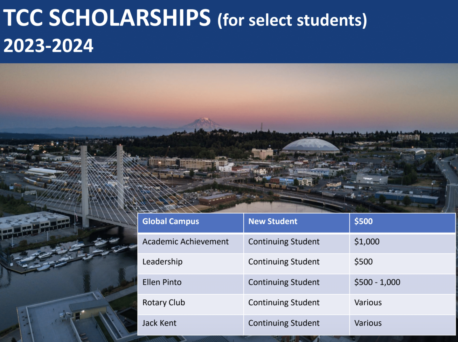Image resolution: width=458 pixels, height=342 pixels.
Task: Select the "Leadership" scholarship cell
Action: tap(163, 262)
